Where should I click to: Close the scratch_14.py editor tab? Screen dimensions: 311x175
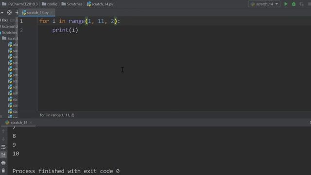click(52, 13)
